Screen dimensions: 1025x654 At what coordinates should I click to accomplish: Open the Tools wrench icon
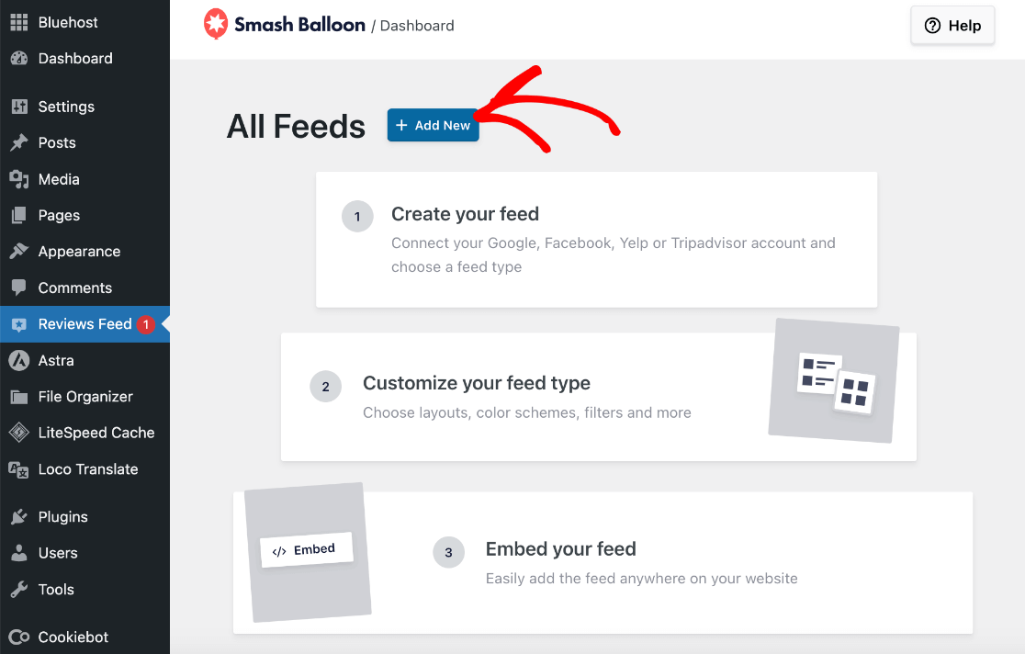coord(18,589)
